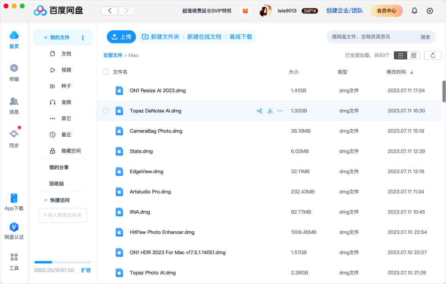
Task: Click the gift icon in top bar
Action: tap(245, 11)
